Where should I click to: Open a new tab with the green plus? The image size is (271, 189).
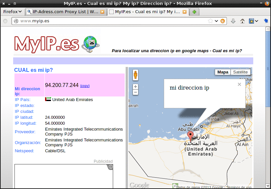pos(194,12)
